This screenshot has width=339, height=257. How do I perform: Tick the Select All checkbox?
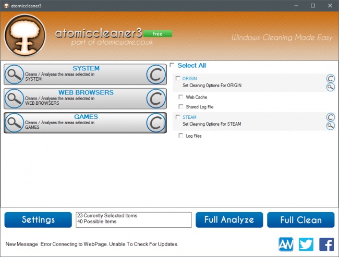pyautogui.click(x=172, y=65)
